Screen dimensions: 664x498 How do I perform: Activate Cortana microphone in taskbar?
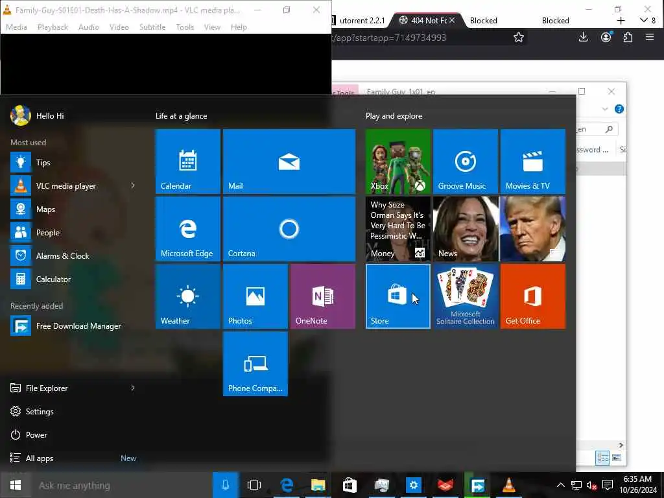tap(225, 485)
